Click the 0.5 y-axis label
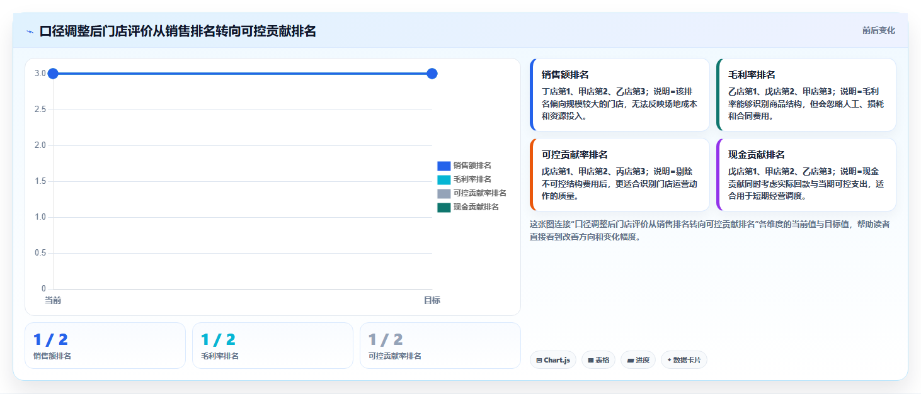 click(40, 253)
